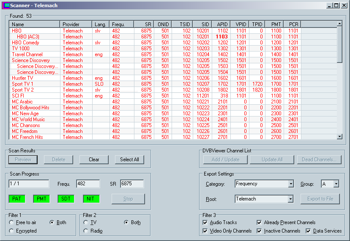Click the Export to File button
This screenshot has width=350, height=241.
tap(320, 199)
